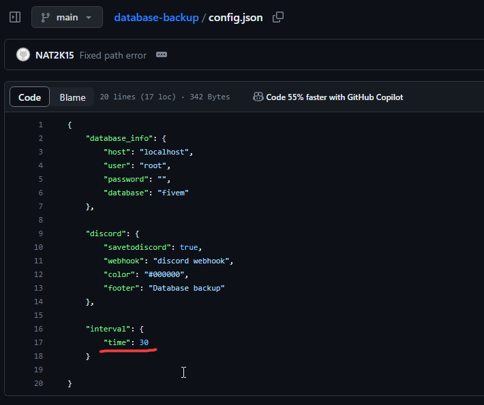
Task: Expand commit message details ellipsis
Action: tap(162, 55)
